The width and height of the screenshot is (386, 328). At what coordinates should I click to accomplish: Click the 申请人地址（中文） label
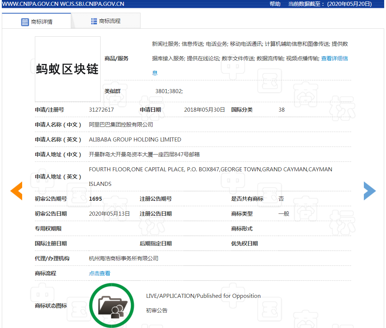point(58,155)
